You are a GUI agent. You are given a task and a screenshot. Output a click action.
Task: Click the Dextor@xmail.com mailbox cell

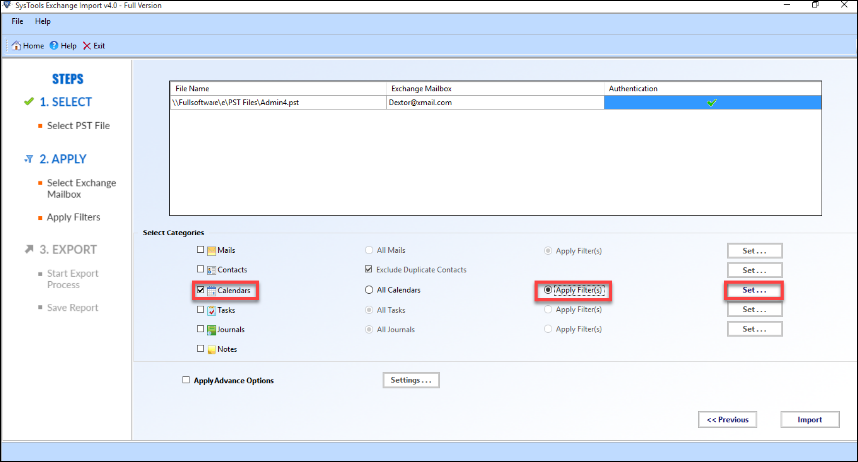[x=495, y=103]
